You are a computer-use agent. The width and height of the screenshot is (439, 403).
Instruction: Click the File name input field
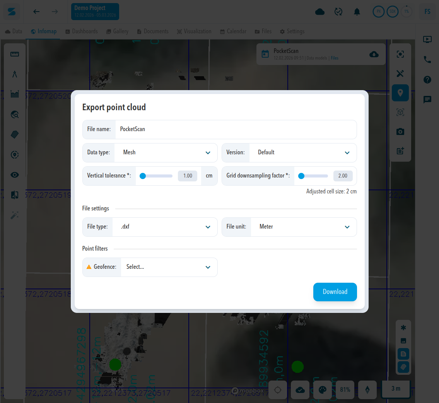click(x=236, y=129)
